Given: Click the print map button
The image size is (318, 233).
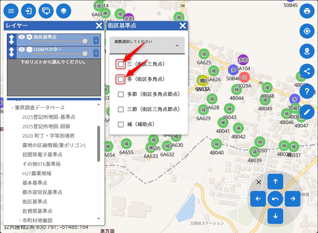Looking at the screenshot, I should pos(307,11).
